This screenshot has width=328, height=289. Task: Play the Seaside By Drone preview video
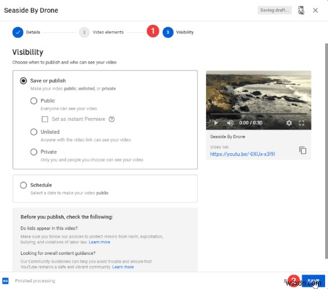pyautogui.click(x=216, y=123)
